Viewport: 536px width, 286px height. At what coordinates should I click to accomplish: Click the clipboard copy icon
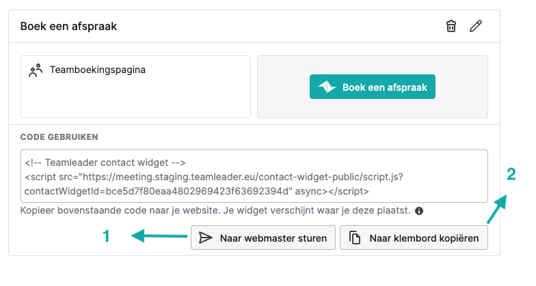pos(354,238)
